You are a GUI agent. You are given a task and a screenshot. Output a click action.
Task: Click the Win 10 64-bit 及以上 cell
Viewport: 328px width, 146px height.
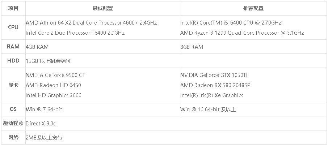click(208, 109)
